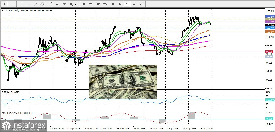Screen dimensions: 275x132
Task: Activate the crosshair tool
Action: 12,4
